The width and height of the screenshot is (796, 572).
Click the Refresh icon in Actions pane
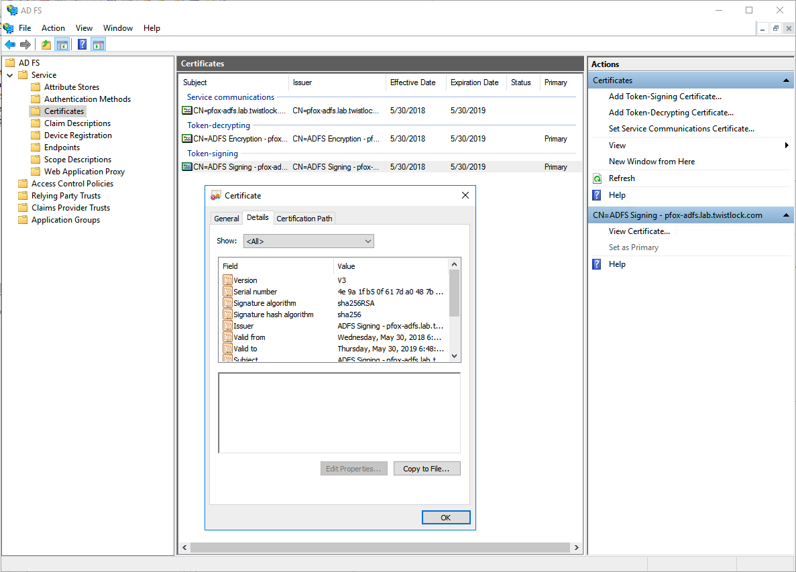[x=598, y=178]
